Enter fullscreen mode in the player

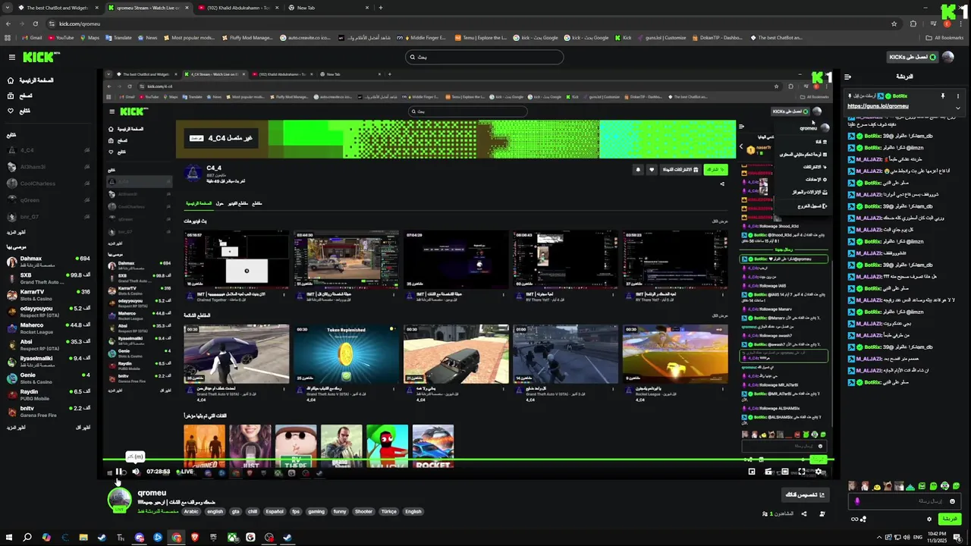pyautogui.click(x=802, y=472)
